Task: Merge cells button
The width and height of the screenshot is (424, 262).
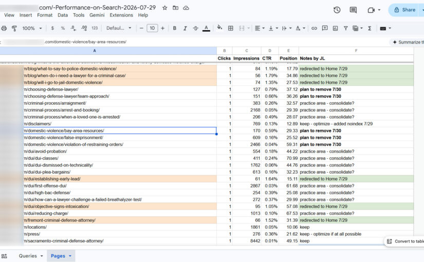Action: tap(242, 28)
